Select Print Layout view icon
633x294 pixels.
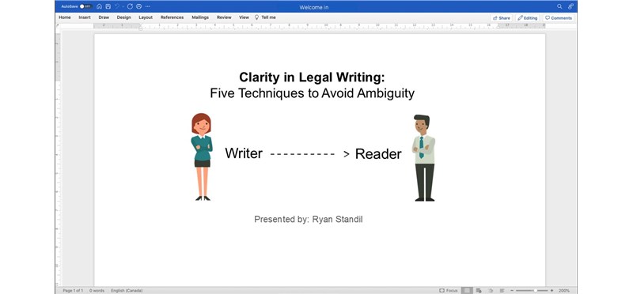(467, 290)
